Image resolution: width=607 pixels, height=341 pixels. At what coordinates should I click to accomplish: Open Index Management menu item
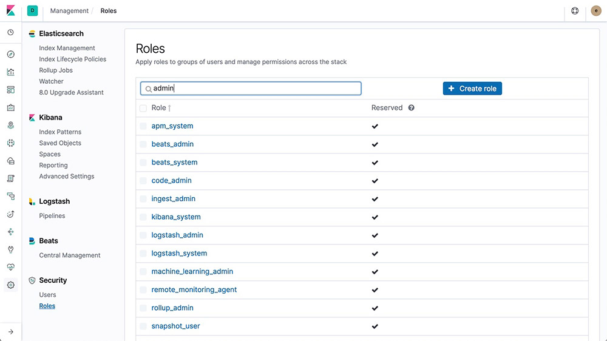coord(67,48)
